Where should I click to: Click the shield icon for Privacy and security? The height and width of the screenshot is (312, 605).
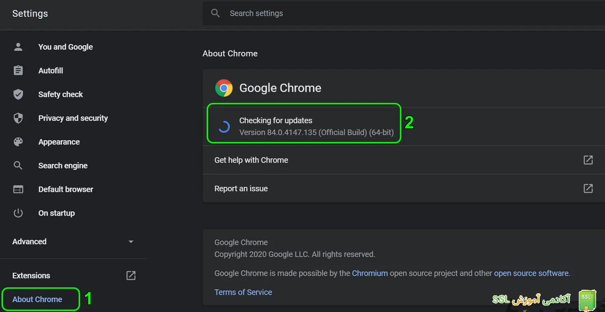[x=18, y=118]
